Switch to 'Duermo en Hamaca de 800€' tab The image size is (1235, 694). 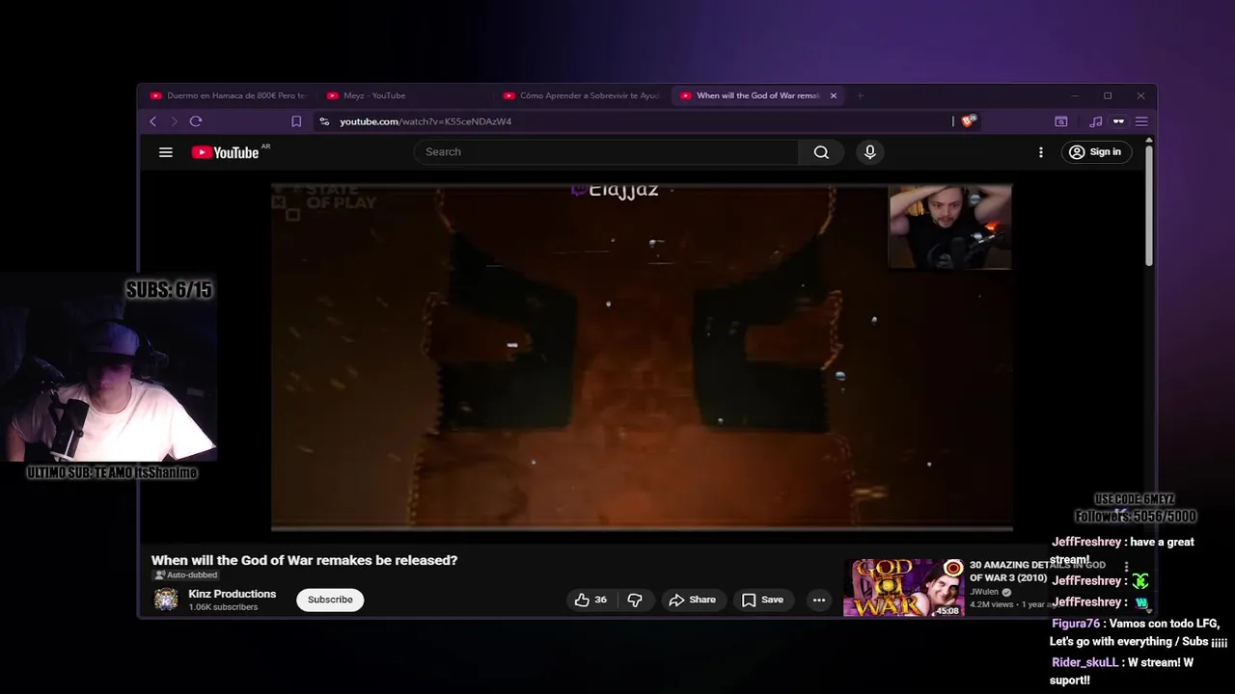point(227,95)
